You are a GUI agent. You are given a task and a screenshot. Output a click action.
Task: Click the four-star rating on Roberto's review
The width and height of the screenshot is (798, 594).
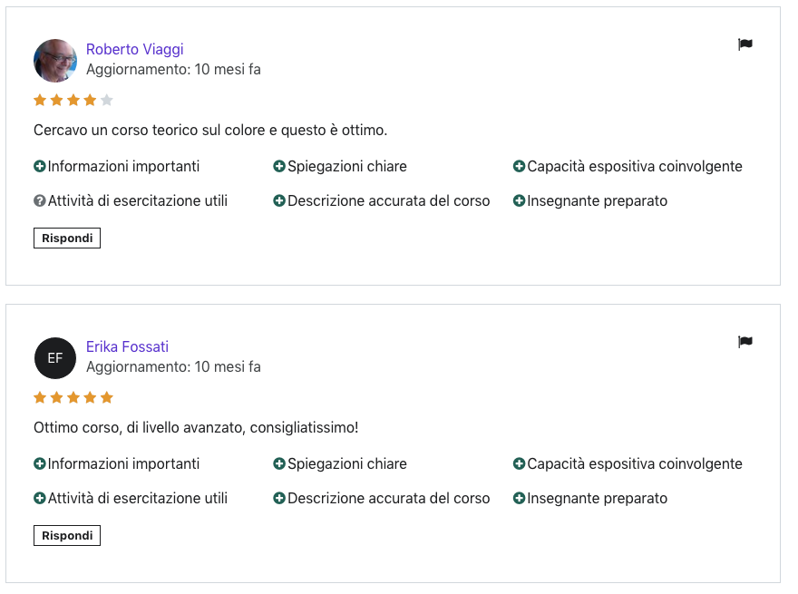point(73,101)
